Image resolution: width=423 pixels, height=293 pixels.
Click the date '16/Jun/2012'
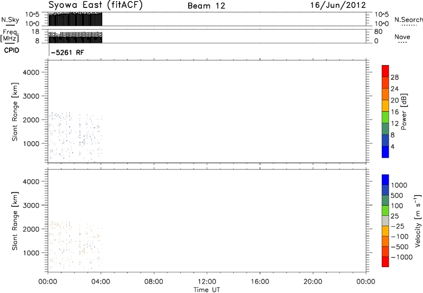pyautogui.click(x=338, y=5)
